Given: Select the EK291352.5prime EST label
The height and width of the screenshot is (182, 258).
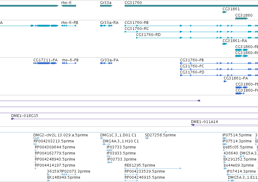Looking at the screenshot, I should click(240, 160).
